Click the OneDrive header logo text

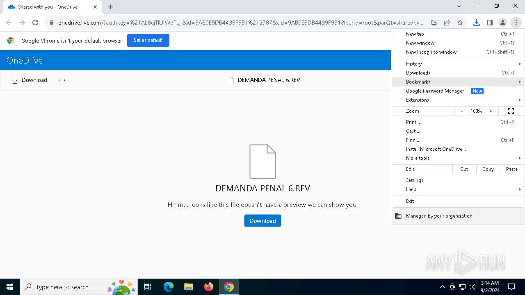[x=25, y=60]
